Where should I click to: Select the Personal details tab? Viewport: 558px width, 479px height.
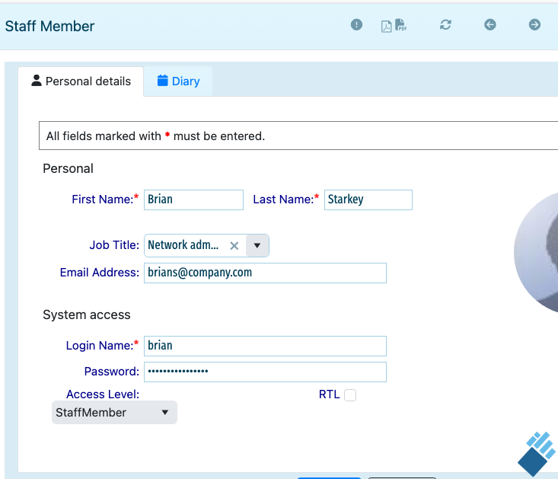[x=81, y=81]
